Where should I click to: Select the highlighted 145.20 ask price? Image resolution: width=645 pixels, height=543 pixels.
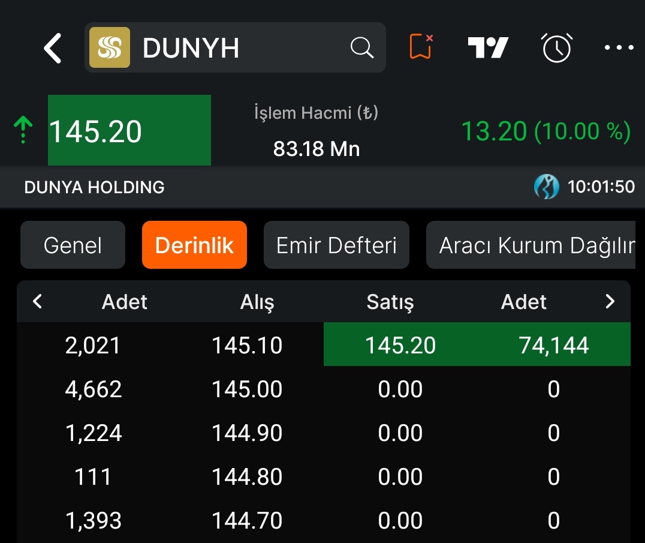400,345
